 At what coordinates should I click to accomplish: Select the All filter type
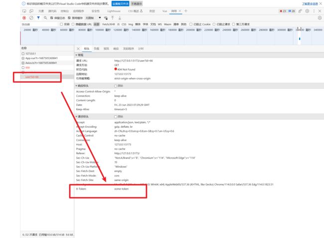(x=97, y=24)
